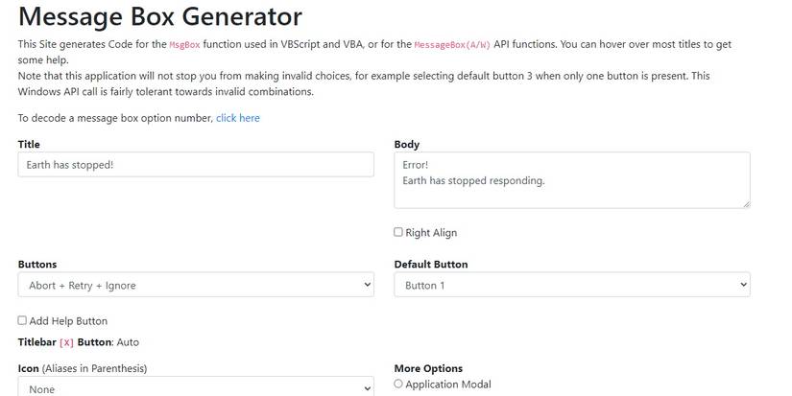This screenshot has width=792, height=396.
Task: Click the "Message Box Generator" page heading
Action: 160,16
